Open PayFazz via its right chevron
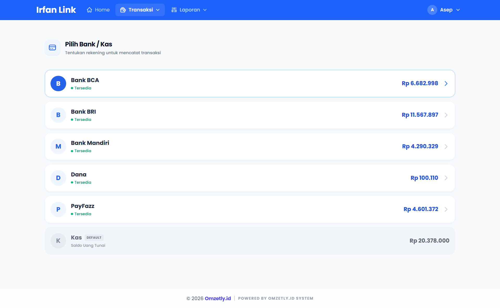This screenshot has height=308, width=500. 446,209
